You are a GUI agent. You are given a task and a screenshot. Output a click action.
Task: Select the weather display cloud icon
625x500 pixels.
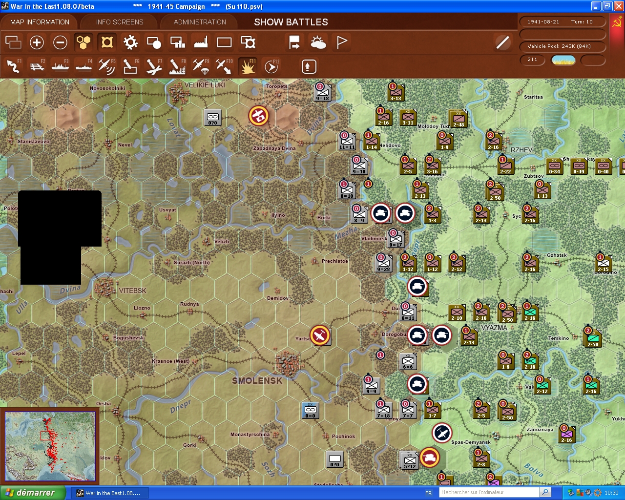(x=318, y=42)
